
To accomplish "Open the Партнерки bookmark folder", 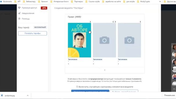I will [77, 2].
